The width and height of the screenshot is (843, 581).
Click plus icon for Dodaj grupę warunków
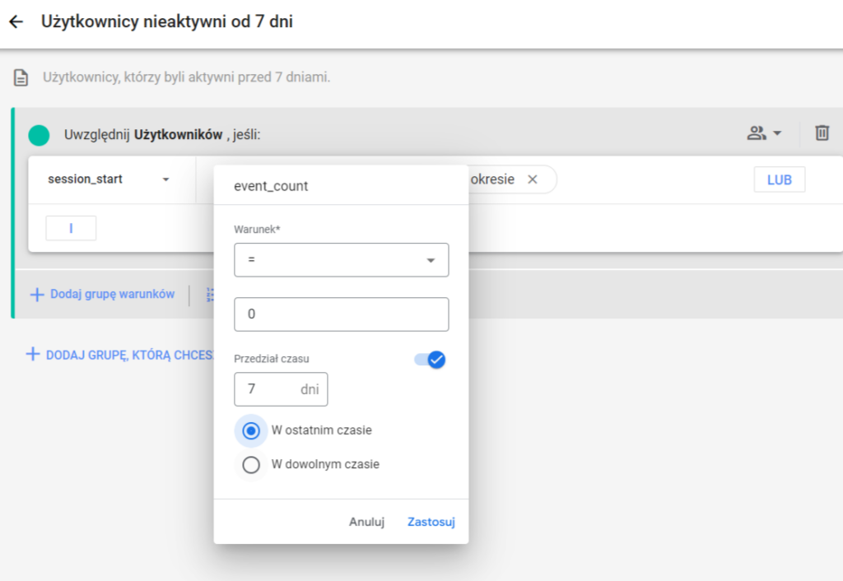coord(36,295)
